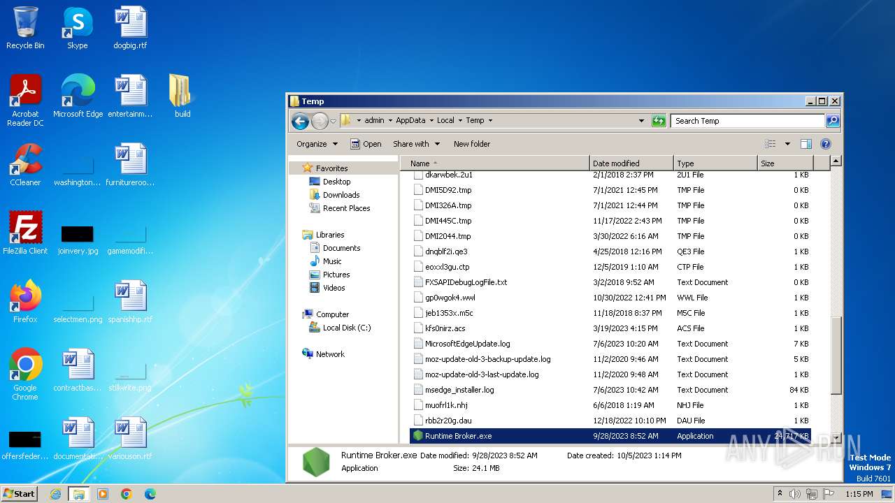The image size is (895, 503).
Task: Launch Skype from the desktop
Action: tap(78, 28)
